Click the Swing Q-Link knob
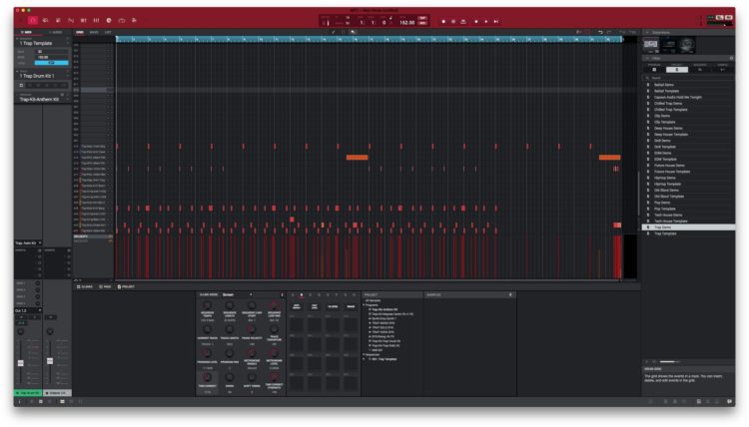This screenshot has height=427, width=749. [x=230, y=377]
